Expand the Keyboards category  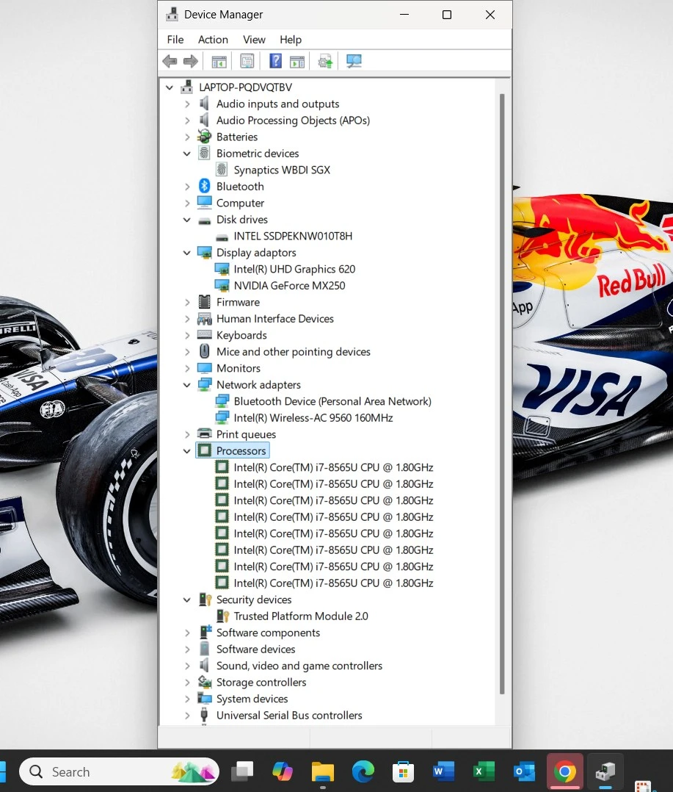(187, 336)
